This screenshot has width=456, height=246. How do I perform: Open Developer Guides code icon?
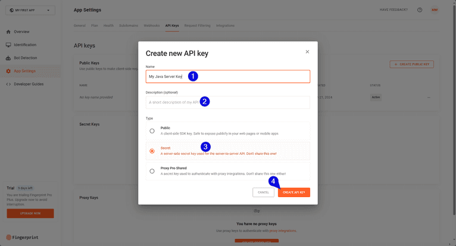point(8,84)
